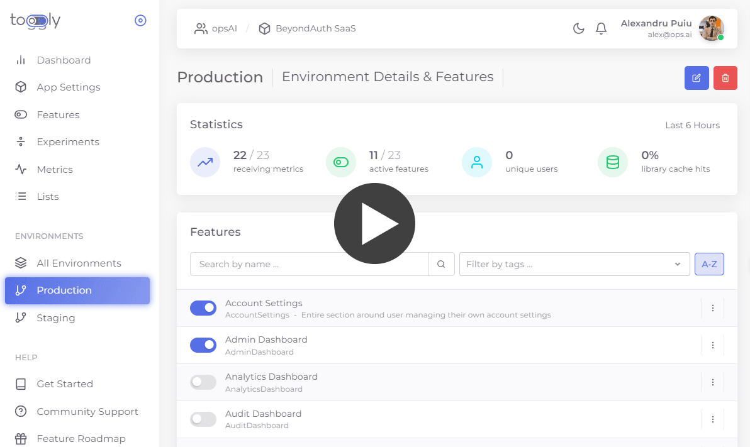Image resolution: width=750 pixels, height=447 pixels.
Task: Click the red delete environment trash icon
Action: pyautogui.click(x=725, y=78)
